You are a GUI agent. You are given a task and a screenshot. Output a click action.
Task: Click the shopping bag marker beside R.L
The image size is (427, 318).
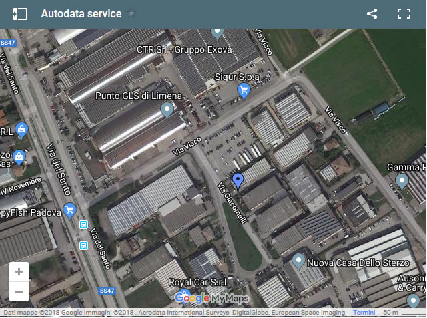(x=22, y=130)
